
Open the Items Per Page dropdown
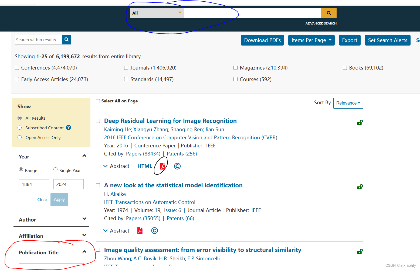click(311, 40)
